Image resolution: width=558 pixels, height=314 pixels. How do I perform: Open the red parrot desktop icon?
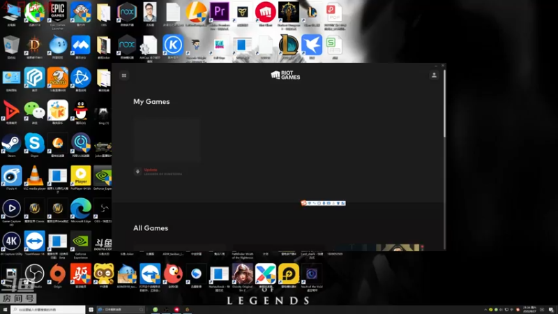173,274
